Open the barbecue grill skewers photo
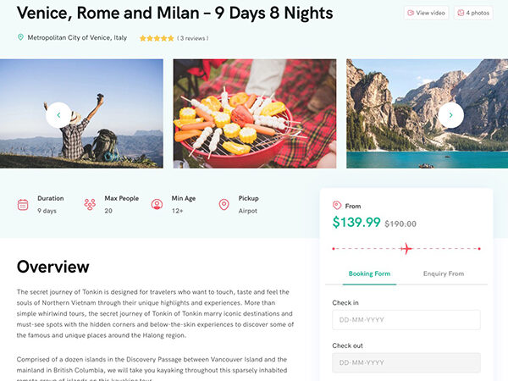Image resolution: width=508 pixels, height=381 pixels. click(x=254, y=113)
